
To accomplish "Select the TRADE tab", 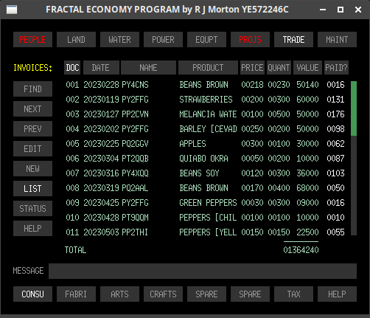I will click(x=293, y=39).
